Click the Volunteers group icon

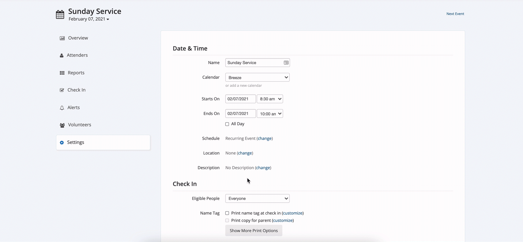point(62,125)
